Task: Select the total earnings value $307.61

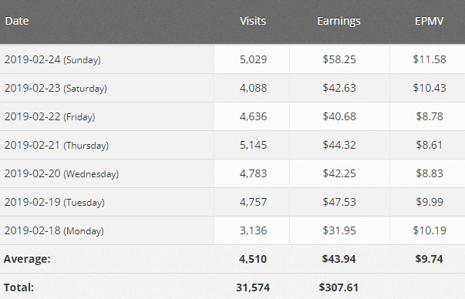Action: point(339,287)
